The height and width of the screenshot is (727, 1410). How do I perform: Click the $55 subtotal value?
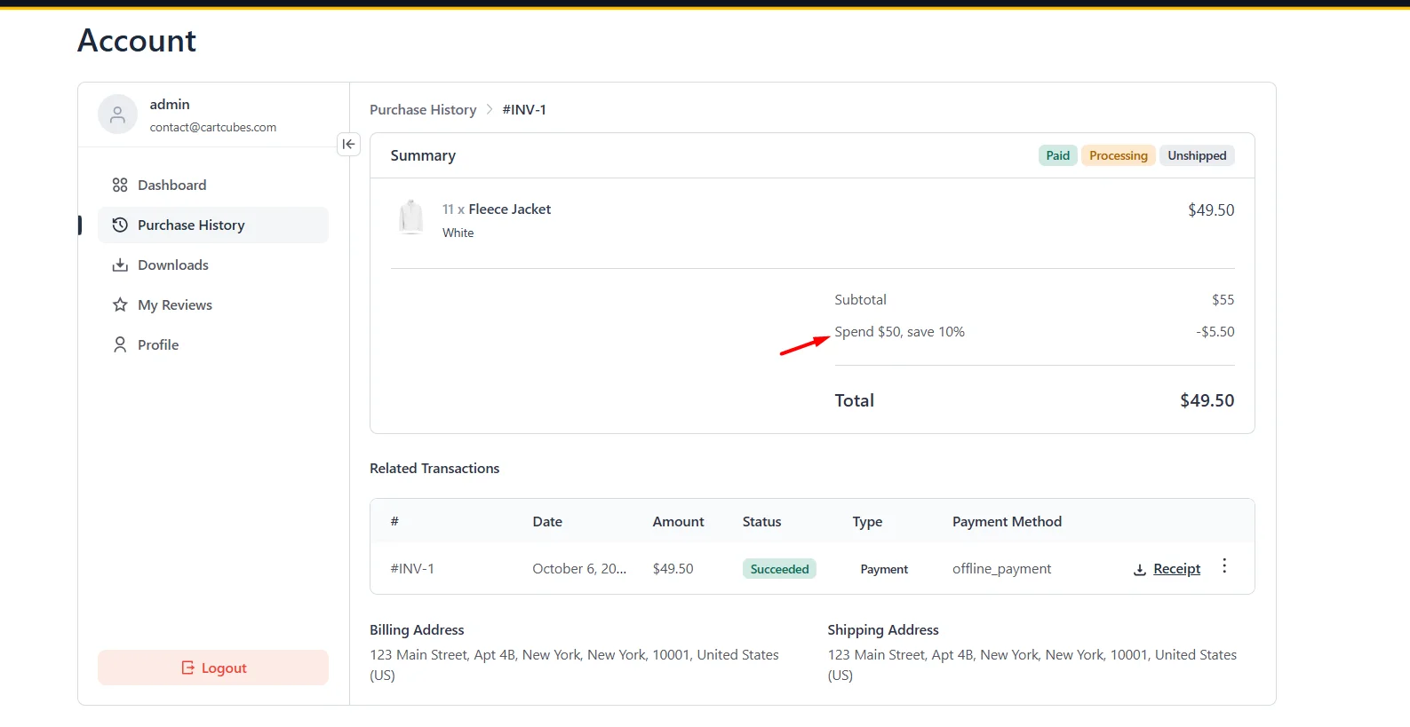[1223, 300]
